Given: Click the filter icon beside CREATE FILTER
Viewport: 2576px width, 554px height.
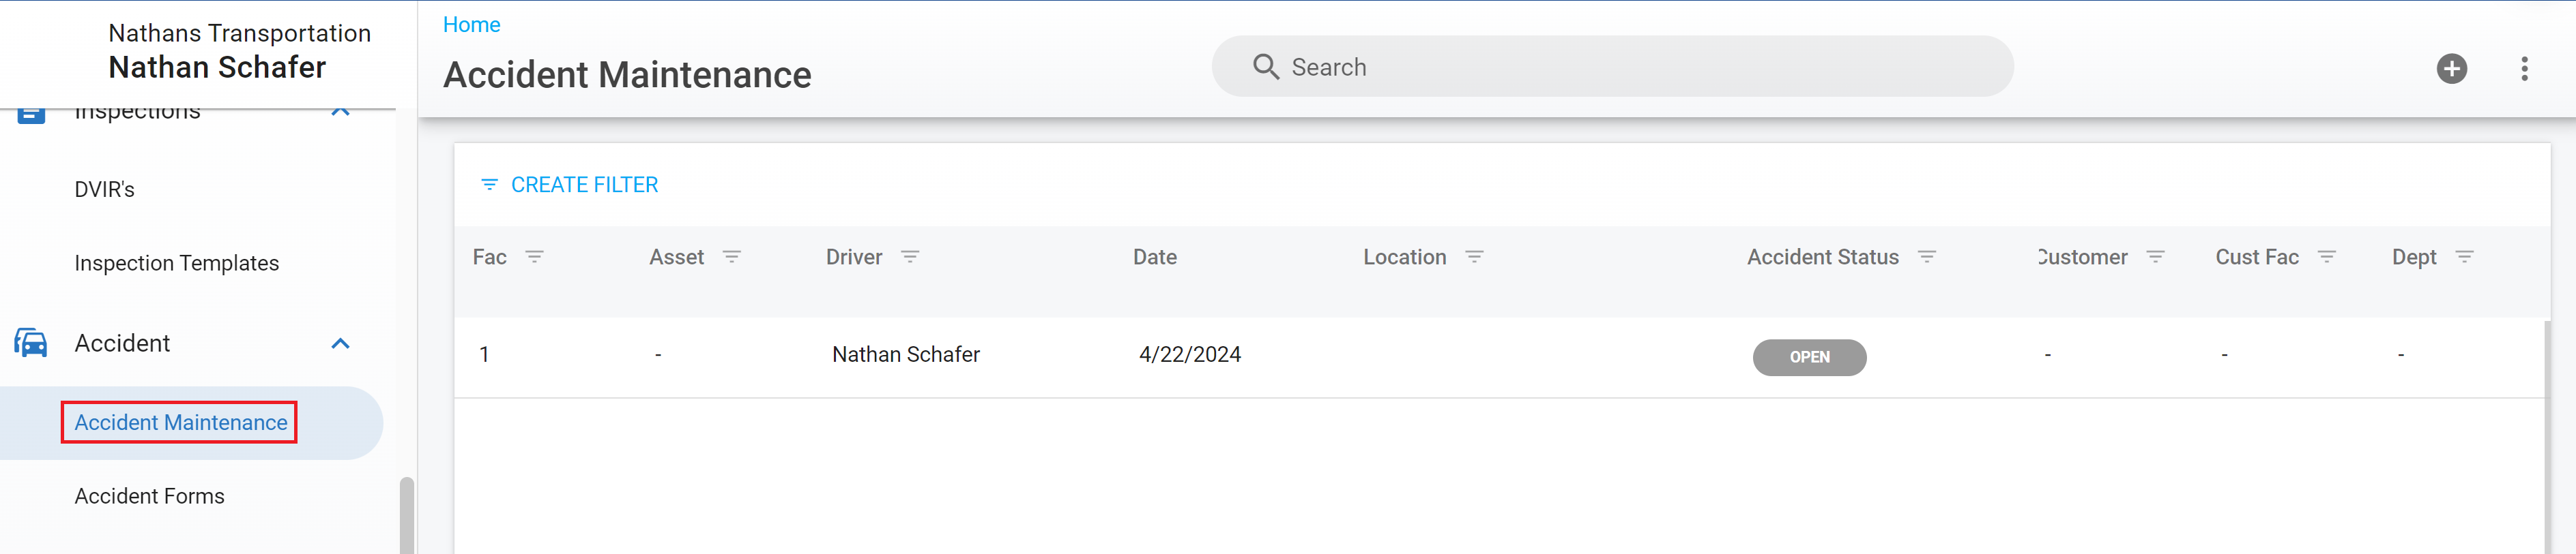Looking at the screenshot, I should click(x=489, y=184).
